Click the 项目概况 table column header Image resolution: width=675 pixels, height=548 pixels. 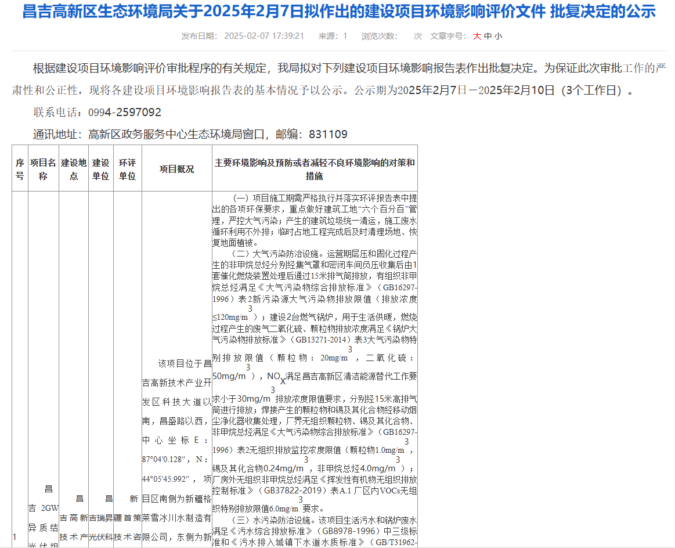tap(176, 169)
